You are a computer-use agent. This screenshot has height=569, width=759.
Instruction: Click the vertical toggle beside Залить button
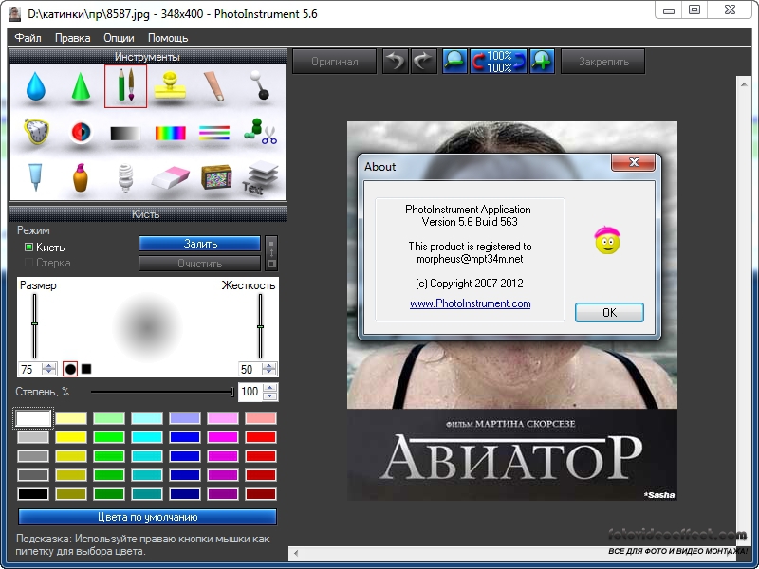[x=271, y=253]
